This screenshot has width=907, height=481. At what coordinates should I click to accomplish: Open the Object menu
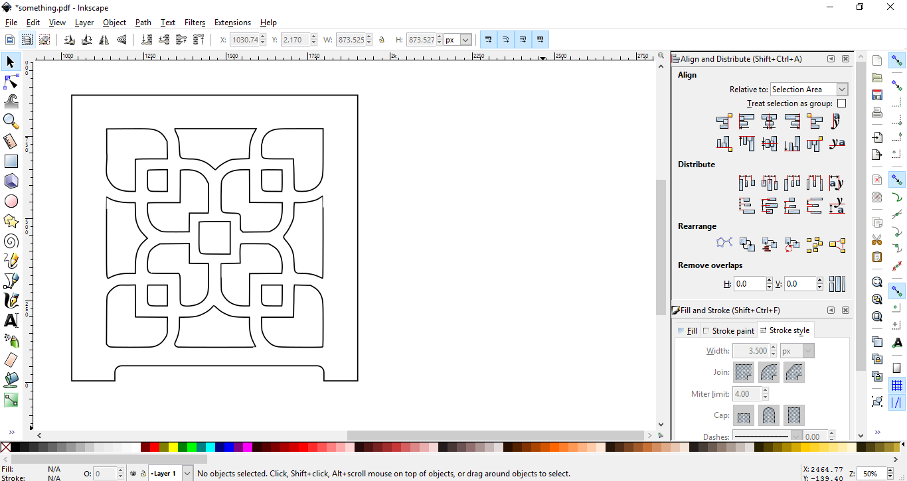click(114, 23)
